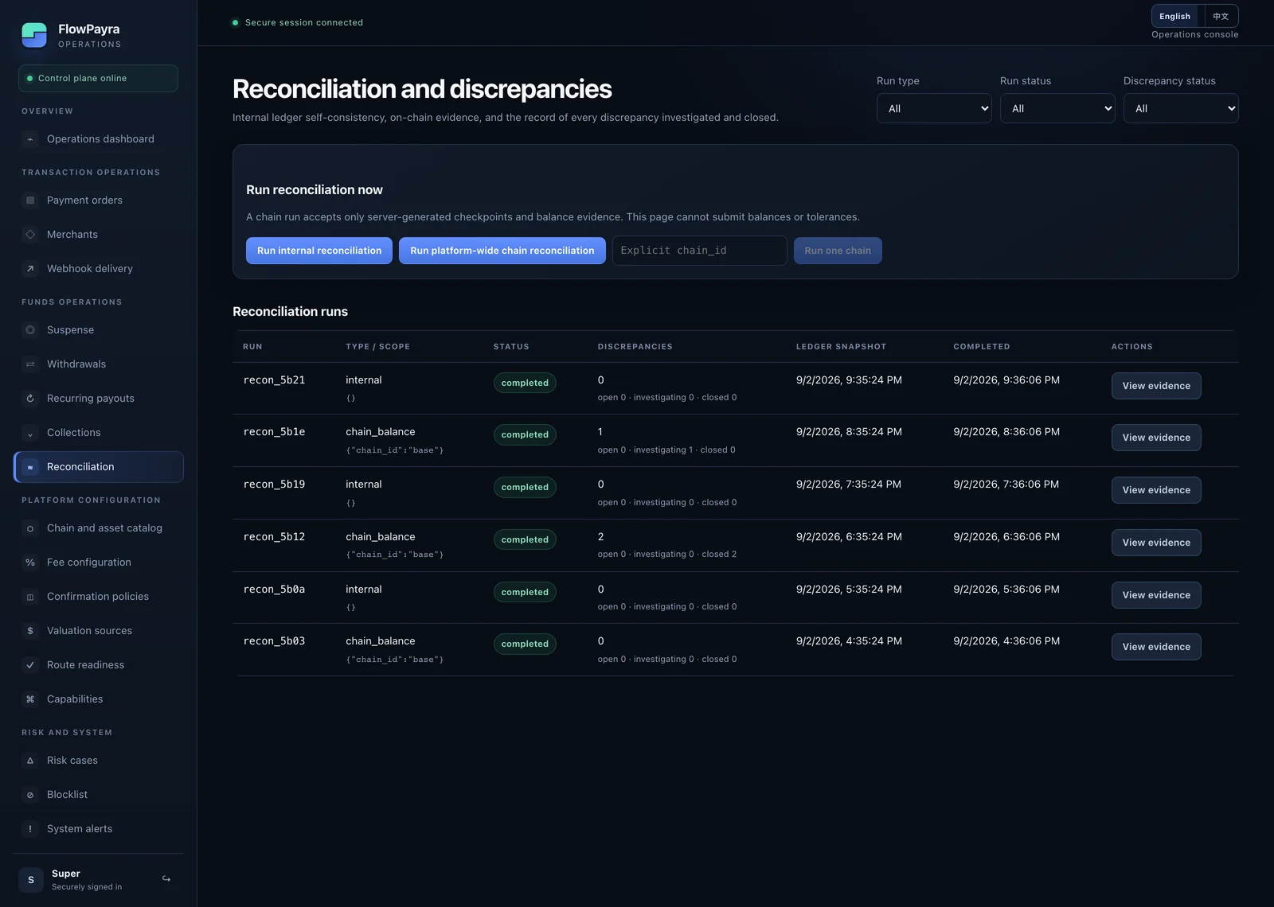
Task: Click the Super user avatar
Action: (31, 880)
